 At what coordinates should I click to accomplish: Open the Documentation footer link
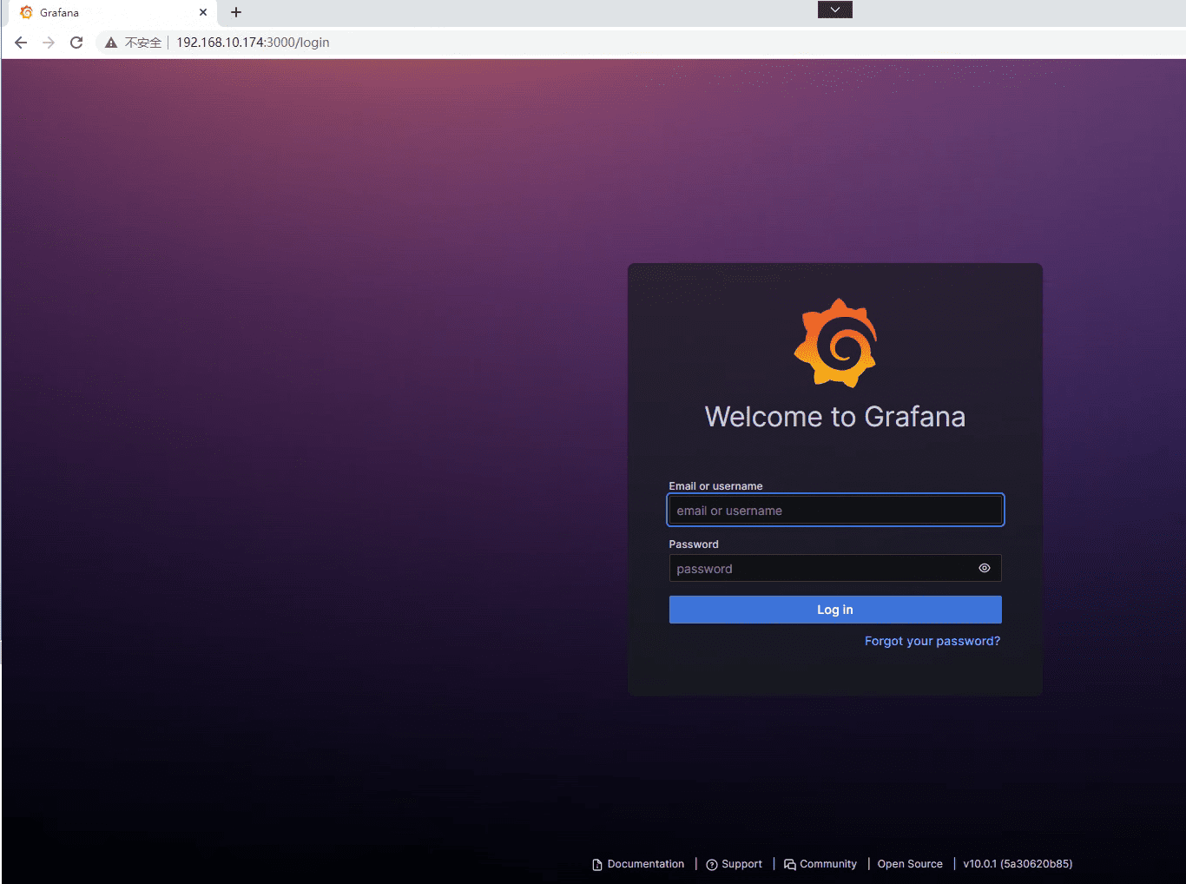pyautogui.click(x=638, y=864)
